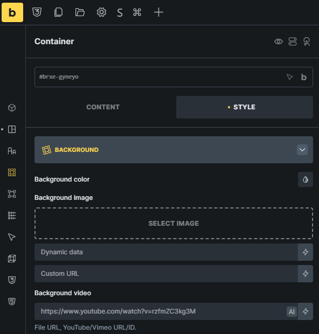Viewport: 319px width, 334px height.
Task: Click the Background video label
Action: coord(63,293)
